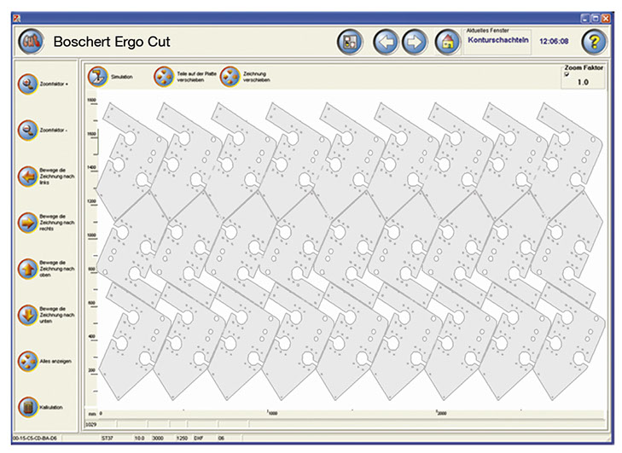This screenshot has height=453, width=622.
Task: Click the Zeichnung verschieben label
Action: pyautogui.click(x=257, y=77)
